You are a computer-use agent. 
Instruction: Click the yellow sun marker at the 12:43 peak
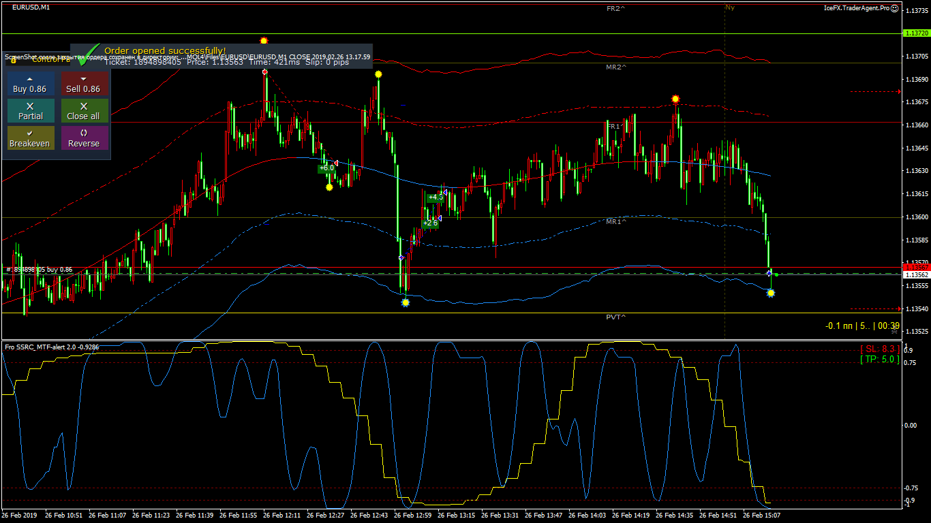pos(378,74)
